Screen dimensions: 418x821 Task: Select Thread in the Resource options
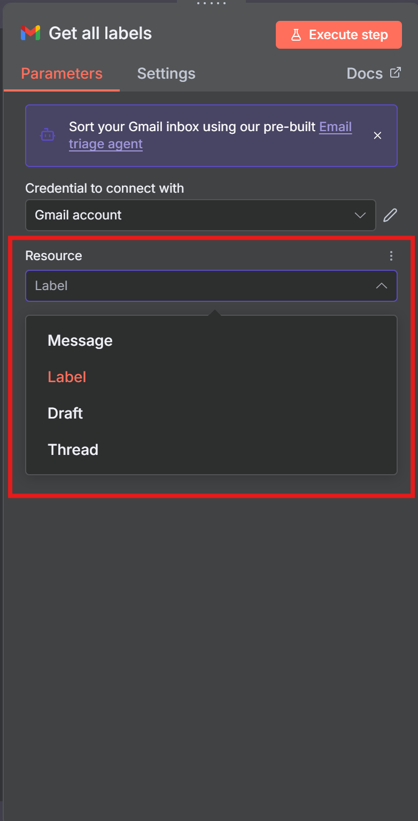73,450
